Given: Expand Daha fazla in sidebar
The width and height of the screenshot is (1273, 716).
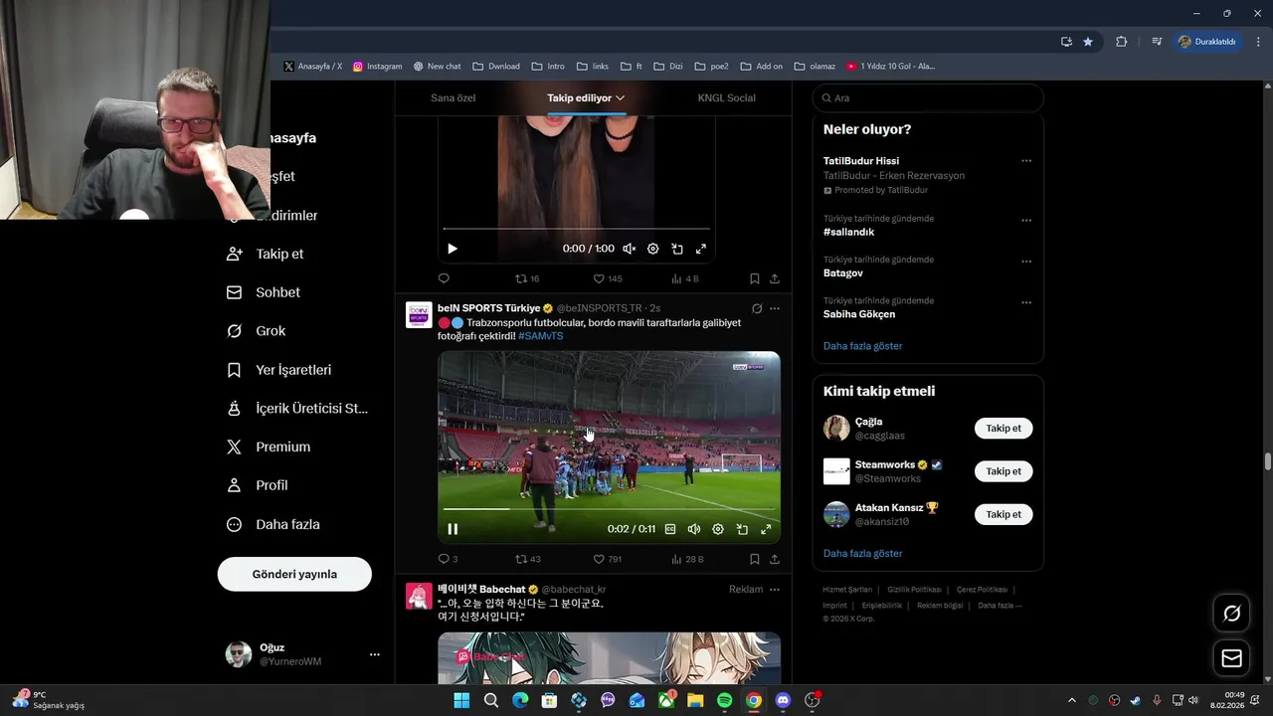Looking at the screenshot, I should [273, 524].
